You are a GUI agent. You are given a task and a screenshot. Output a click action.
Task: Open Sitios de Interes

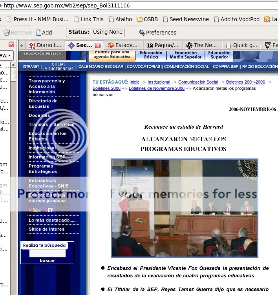point(46,229)
